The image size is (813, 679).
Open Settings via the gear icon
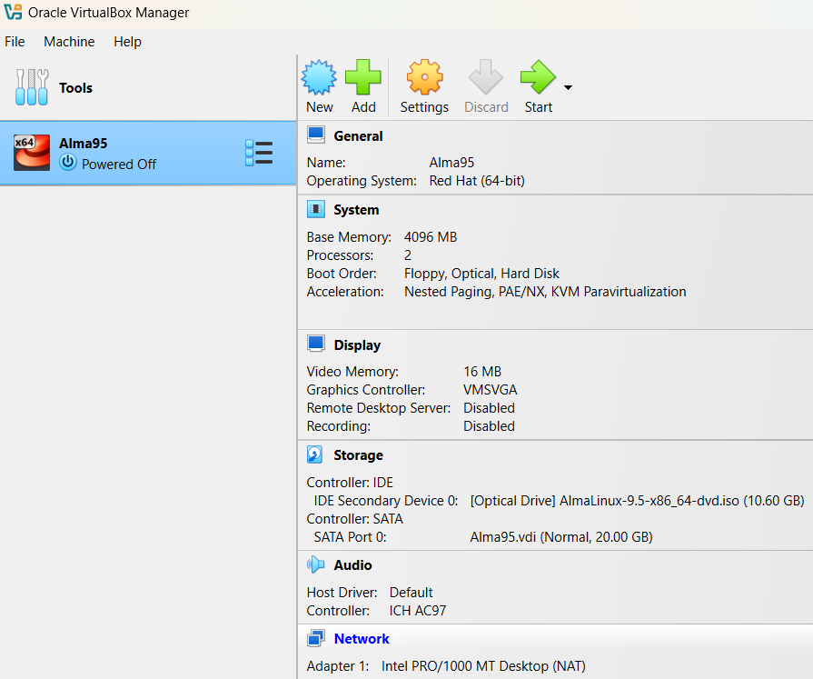(424, 78)
